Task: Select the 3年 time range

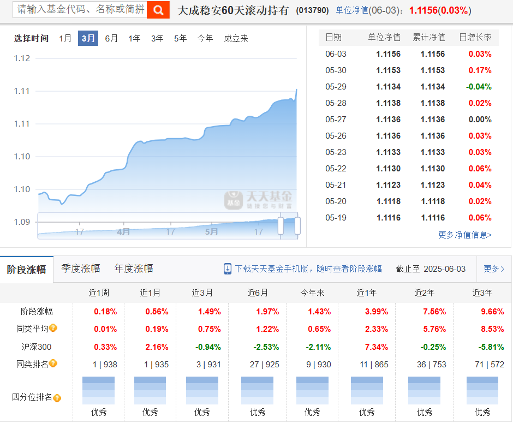Action: [157, 38]
